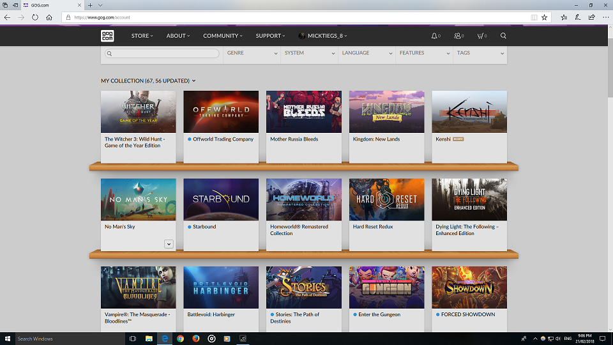Add page to favorites star icon
This screenshot has width=613, height=345.
[544, 17]
